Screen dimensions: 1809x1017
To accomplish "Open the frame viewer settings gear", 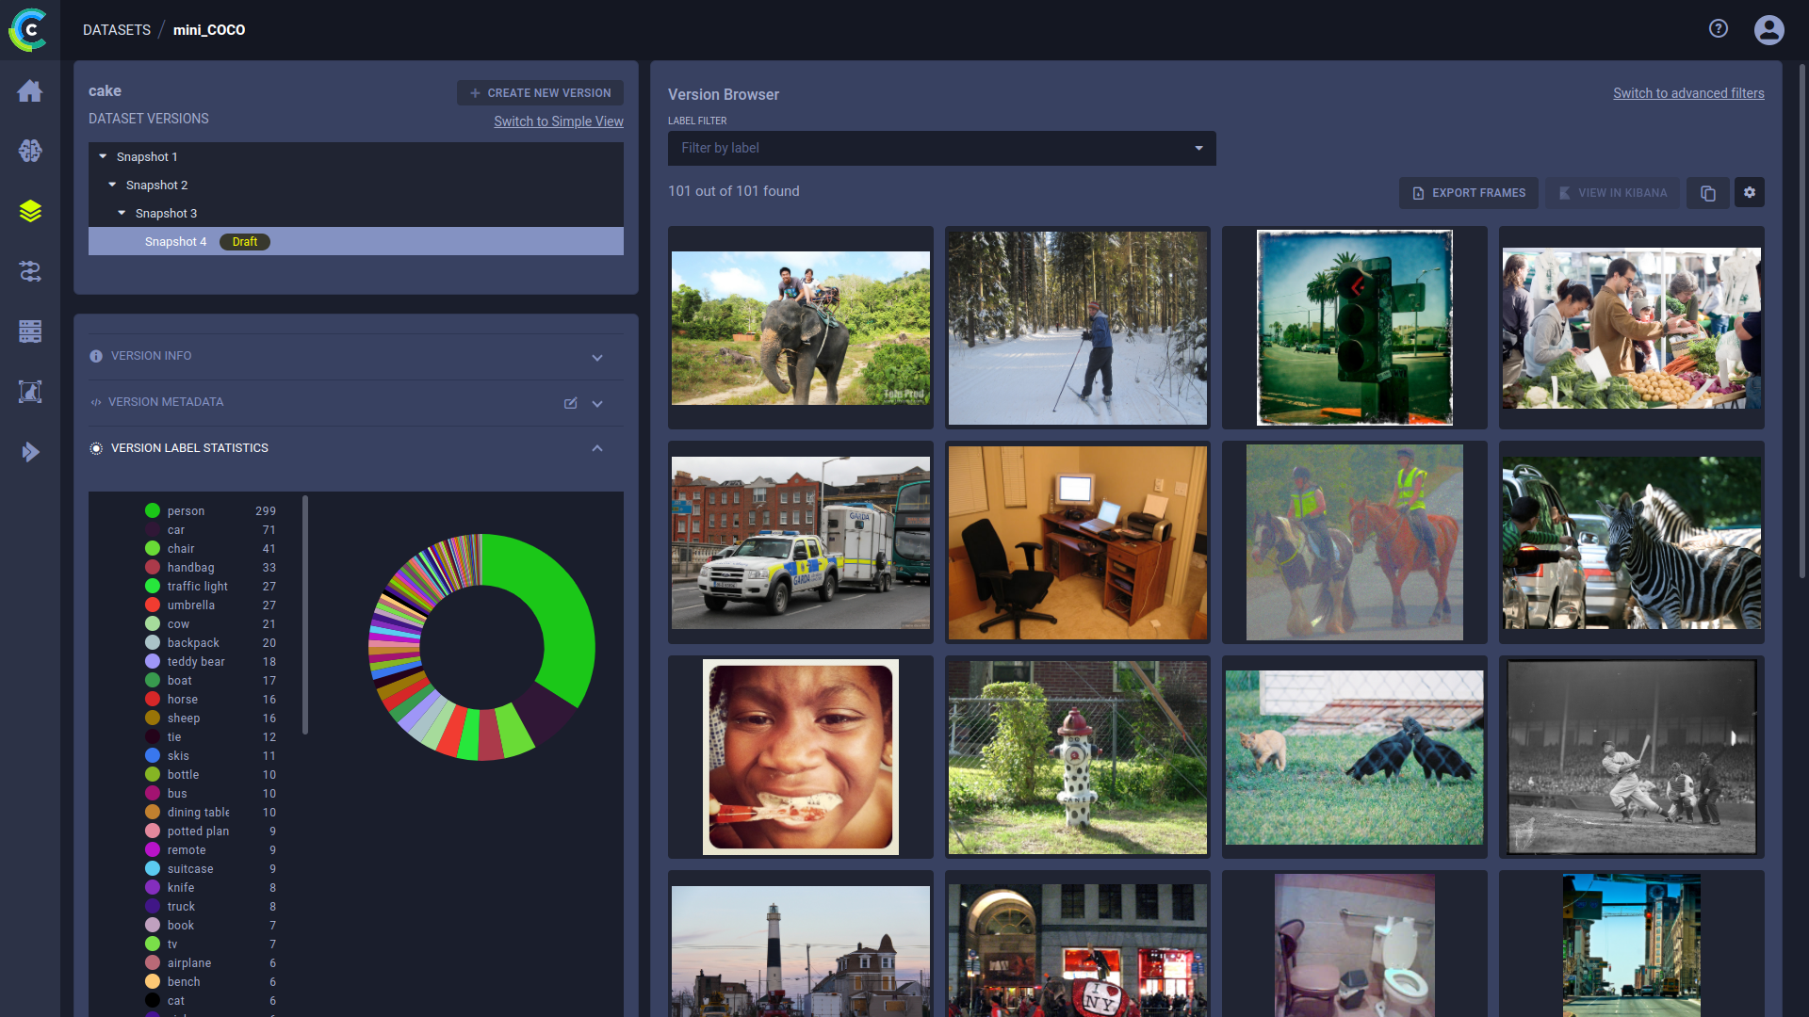I will point(1750,193).
